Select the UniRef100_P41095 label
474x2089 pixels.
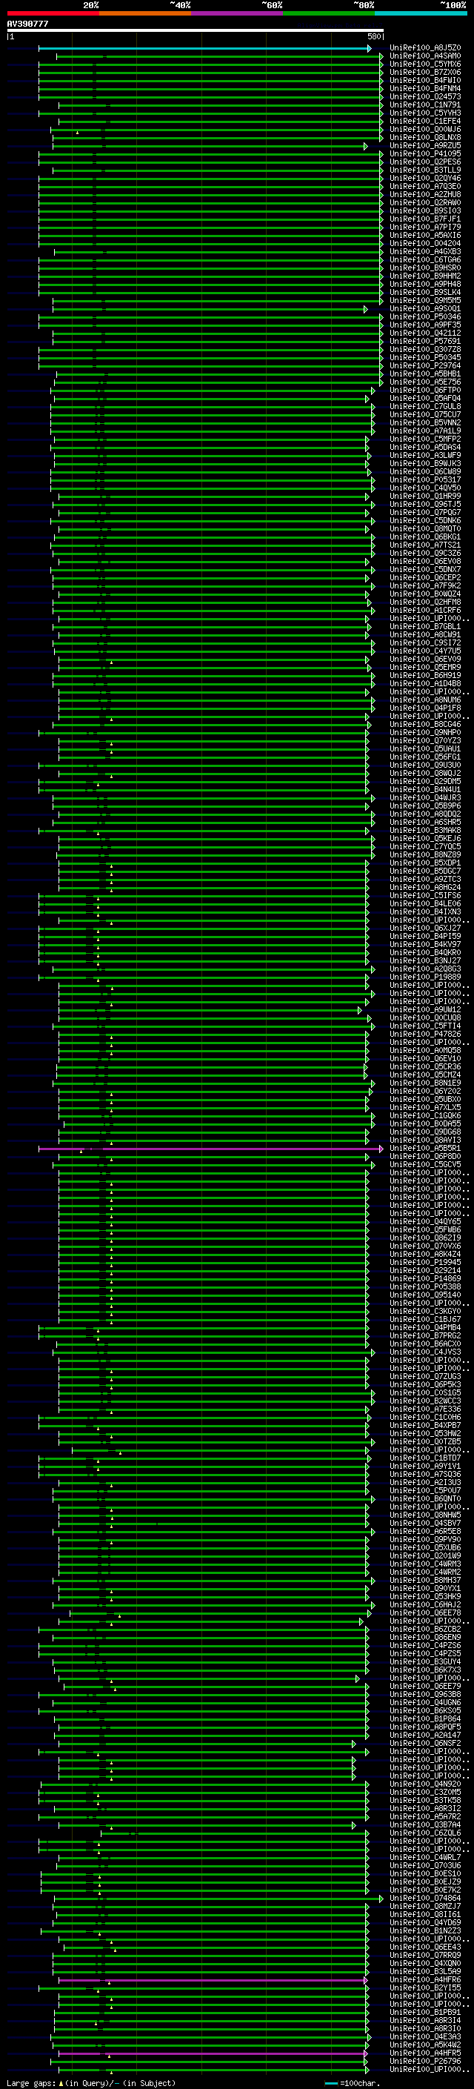tap(425, 154)
